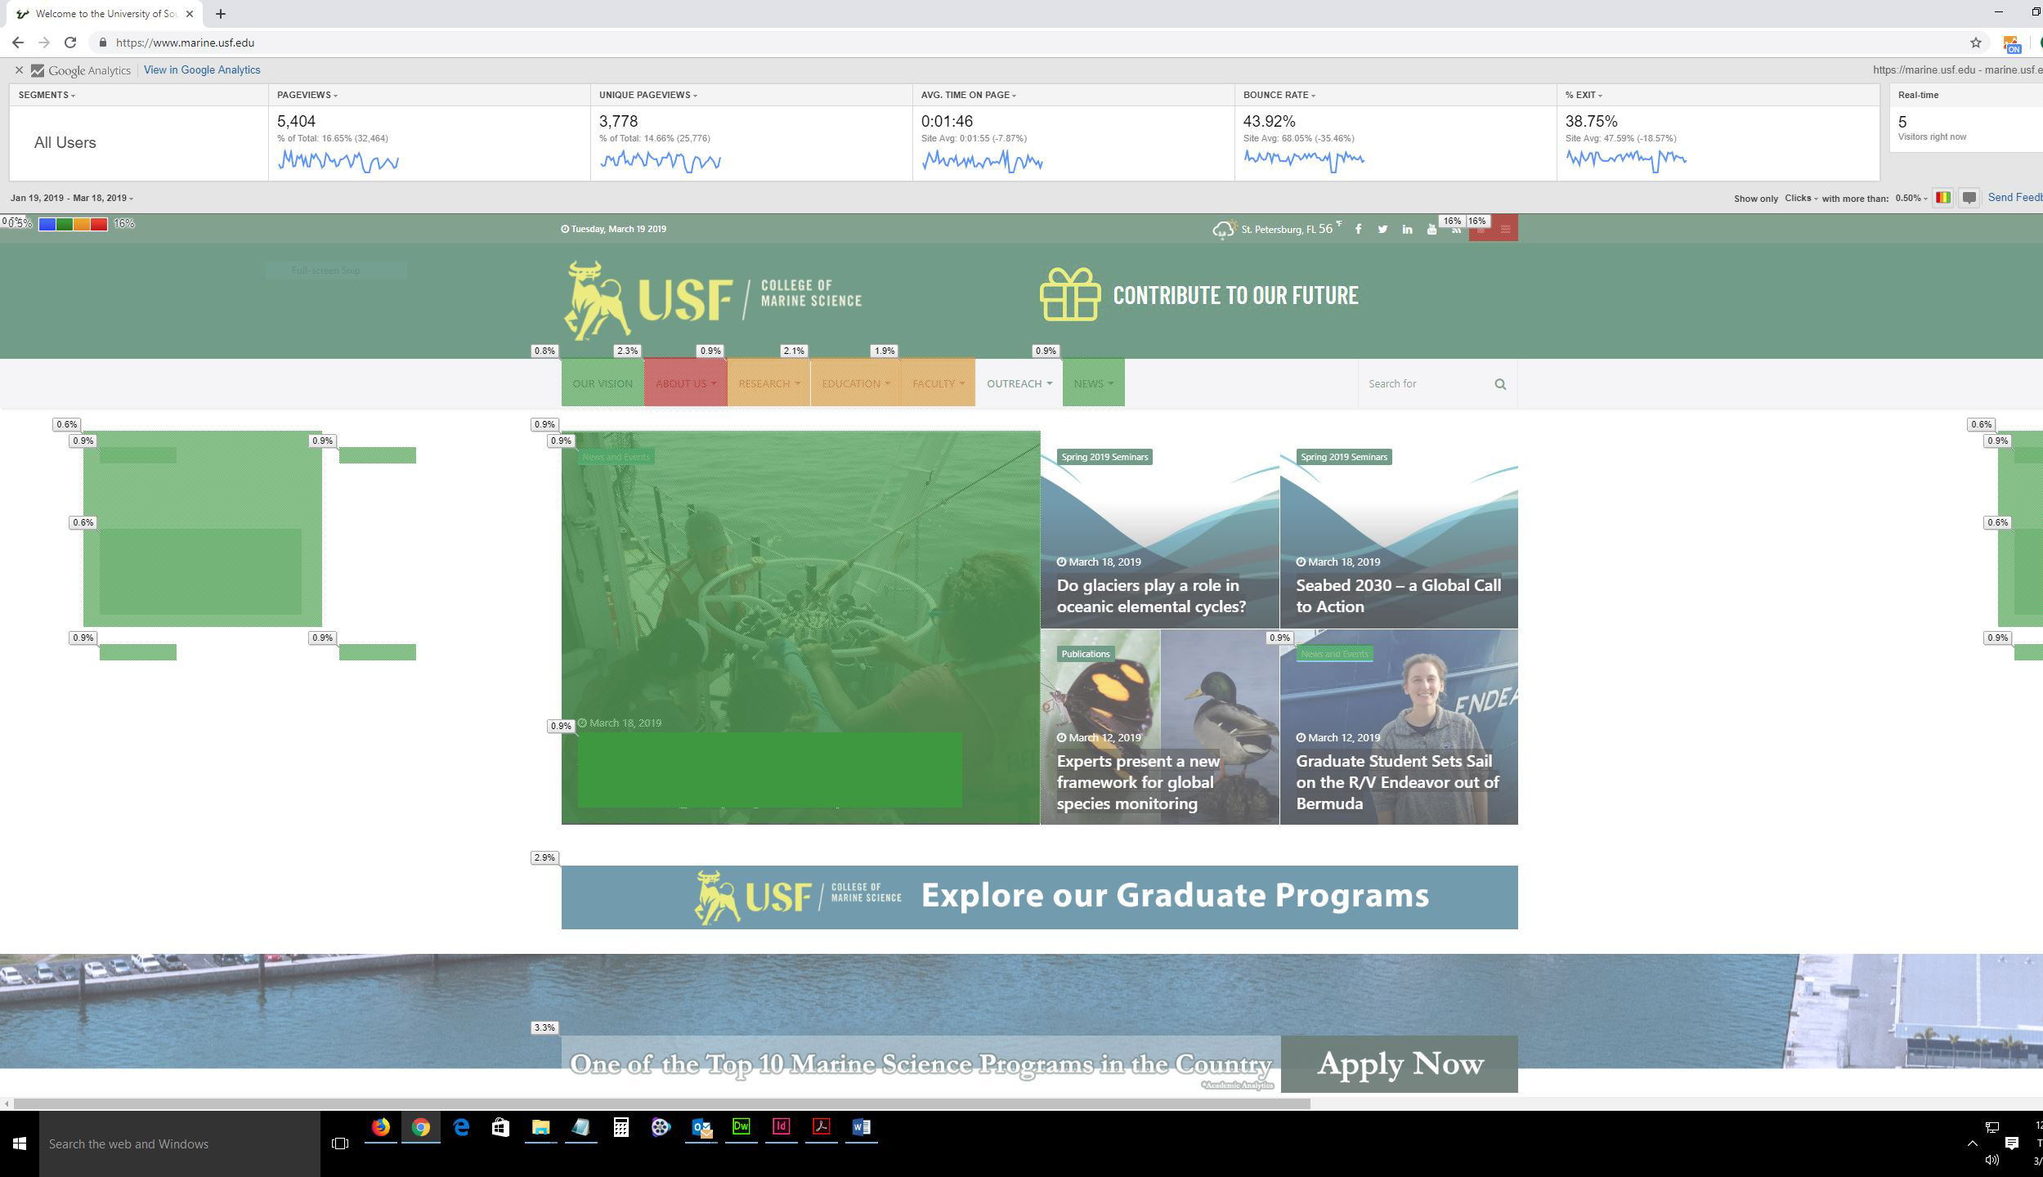Expand the BOUNCE RATE metric dropdown
This screenshot has width=2043, height=1177.
point(1279,95)
